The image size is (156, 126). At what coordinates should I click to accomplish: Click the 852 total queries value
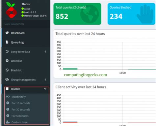point(62,16)
